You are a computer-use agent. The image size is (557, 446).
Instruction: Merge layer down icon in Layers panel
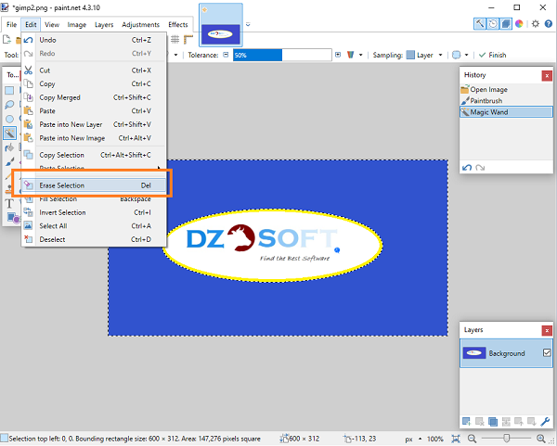[x=506, y=422]
